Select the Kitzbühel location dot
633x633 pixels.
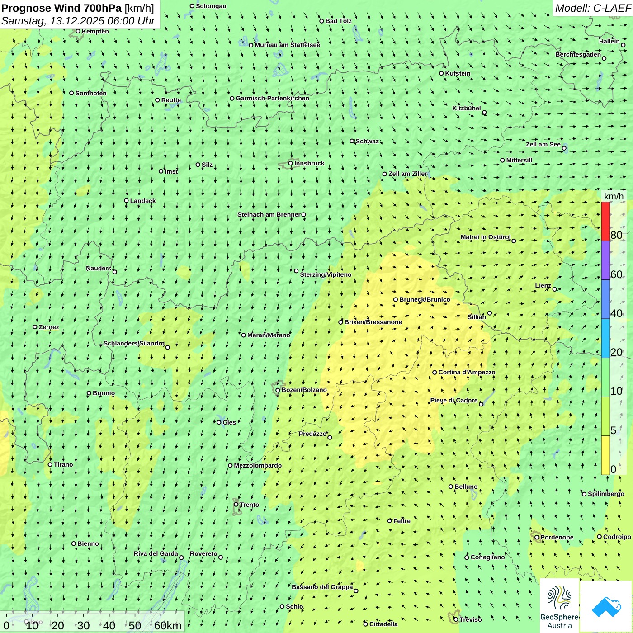tap(484, 113)
